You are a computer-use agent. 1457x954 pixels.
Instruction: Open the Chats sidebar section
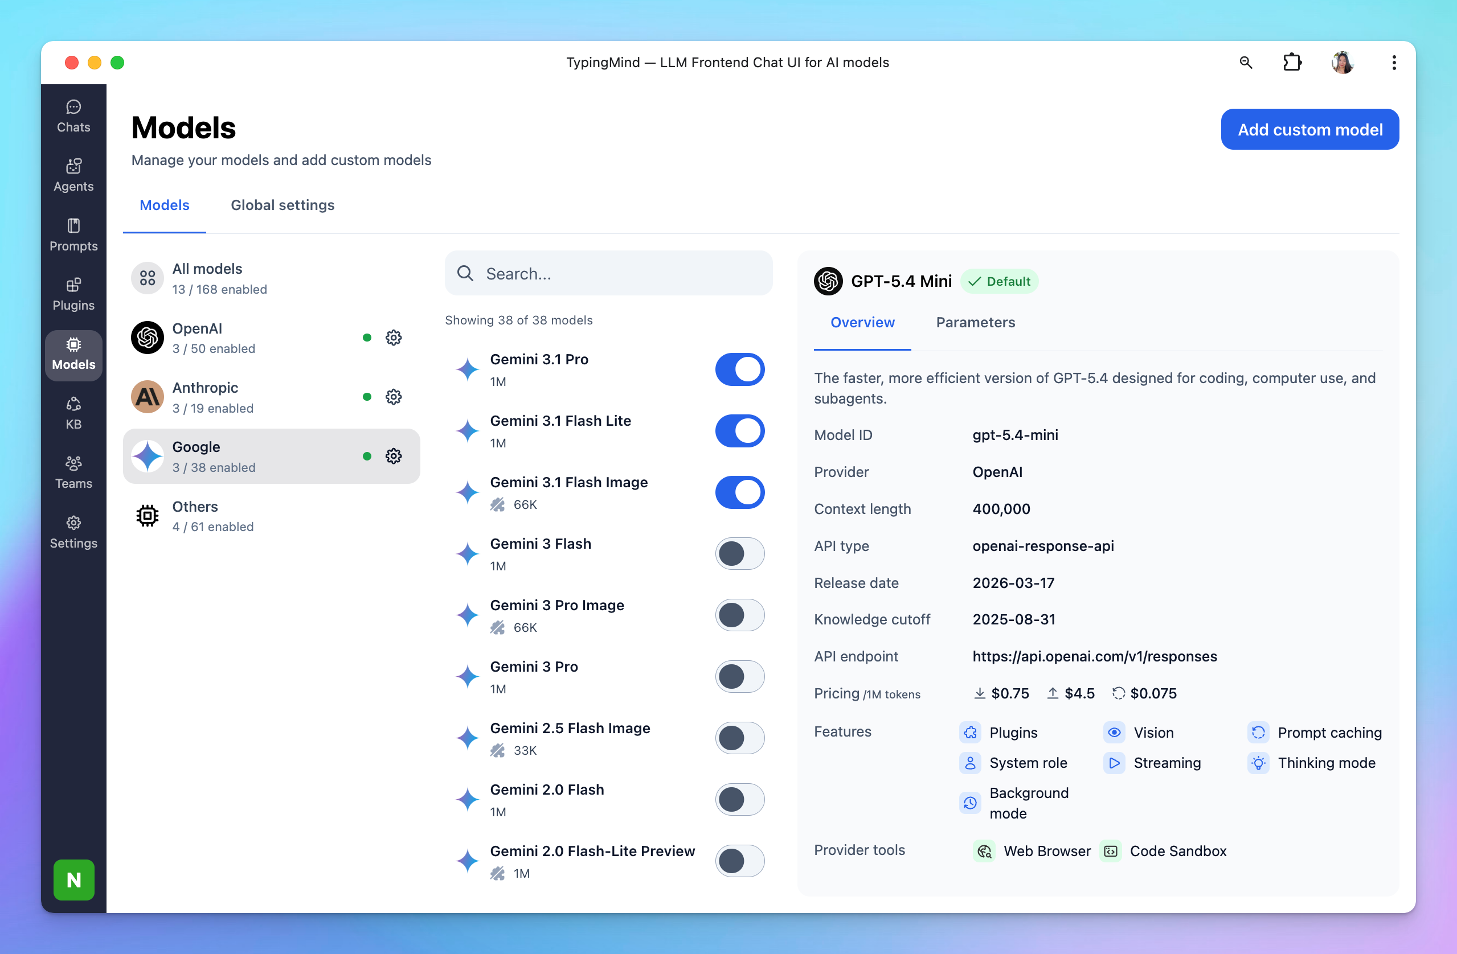[x=73, y=116]
